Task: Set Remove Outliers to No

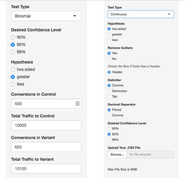Action: (x=109, y=59)
